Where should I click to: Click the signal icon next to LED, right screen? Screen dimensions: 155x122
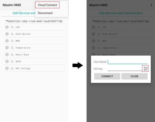[99, 27]
